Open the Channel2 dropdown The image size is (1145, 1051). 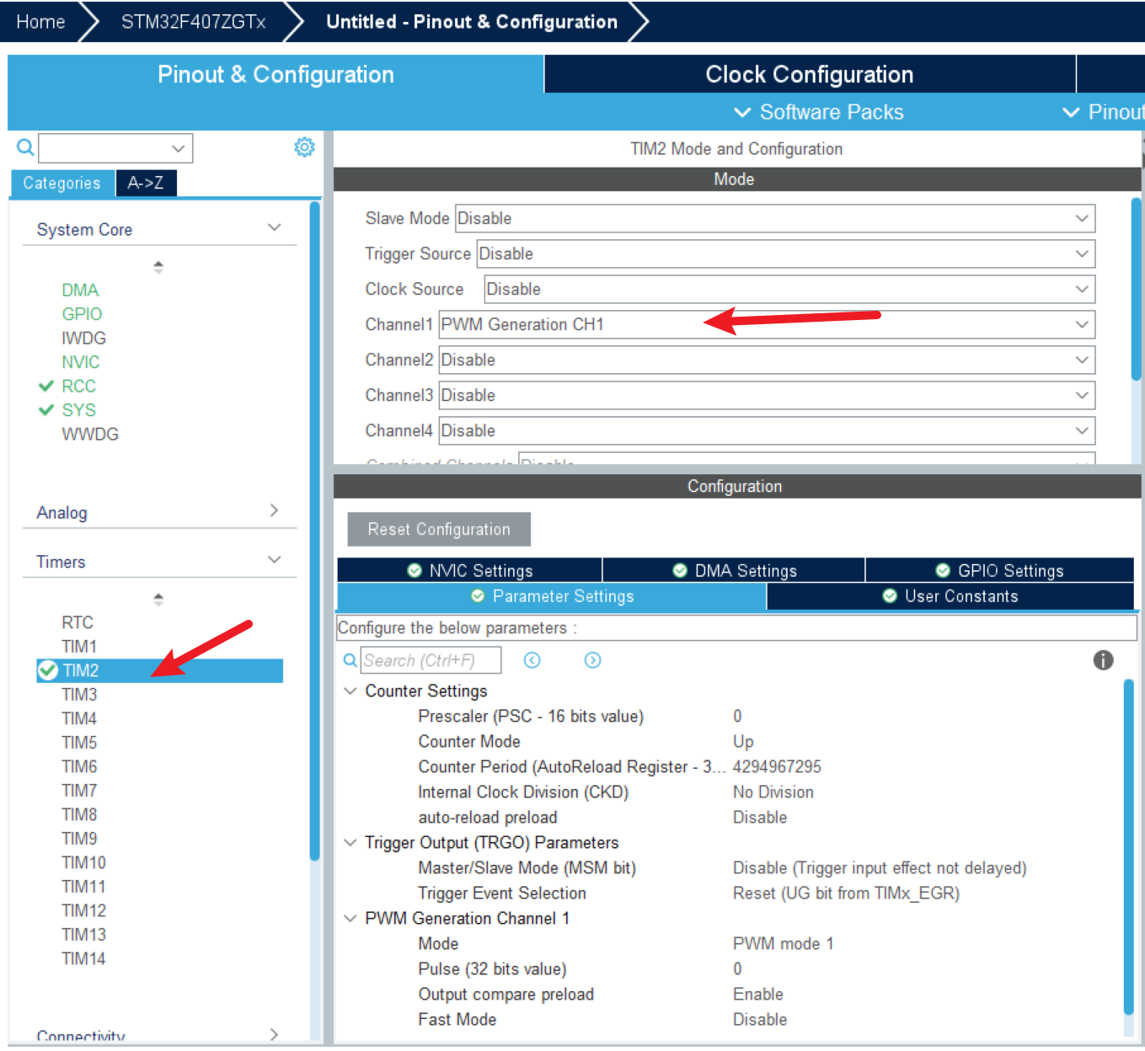tap(767, 360)
